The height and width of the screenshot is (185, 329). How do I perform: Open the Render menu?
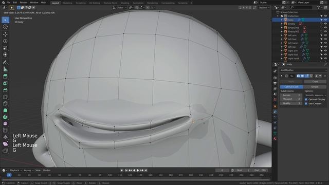tap(23, 3)
